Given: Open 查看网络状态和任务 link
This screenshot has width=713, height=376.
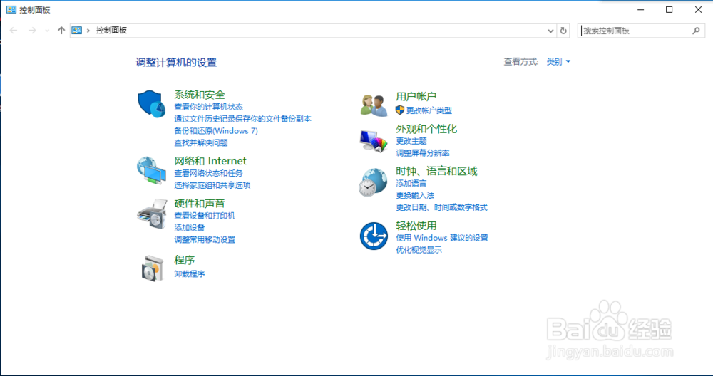Looking at the screenshot, I should (209, 173).
